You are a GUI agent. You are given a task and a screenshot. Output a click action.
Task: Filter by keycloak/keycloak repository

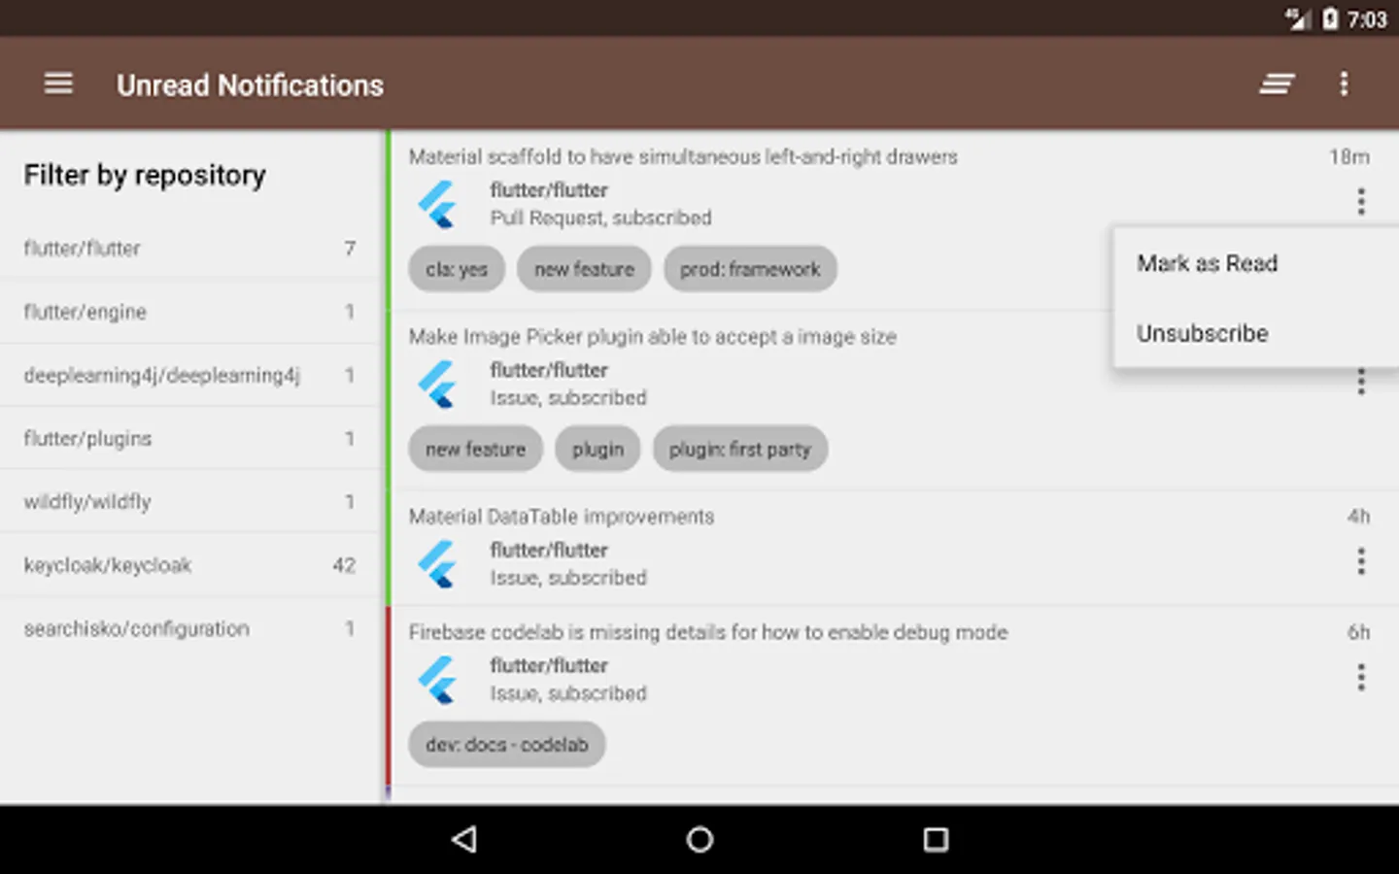(x=190, y=565)
